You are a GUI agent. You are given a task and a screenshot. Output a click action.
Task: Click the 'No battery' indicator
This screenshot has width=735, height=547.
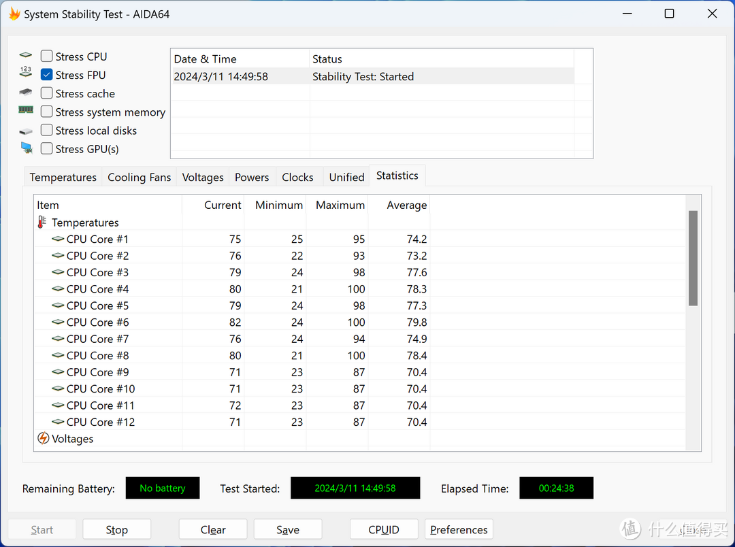pos(163,488)
